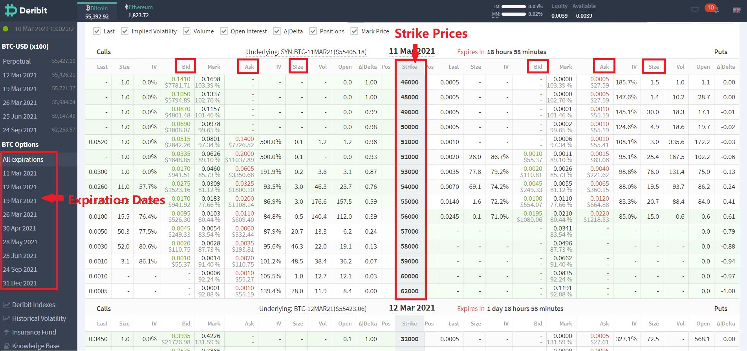747x351 pixels.
Task: Click the call mark 0.0028 at strike 58000
Action: 211,243
